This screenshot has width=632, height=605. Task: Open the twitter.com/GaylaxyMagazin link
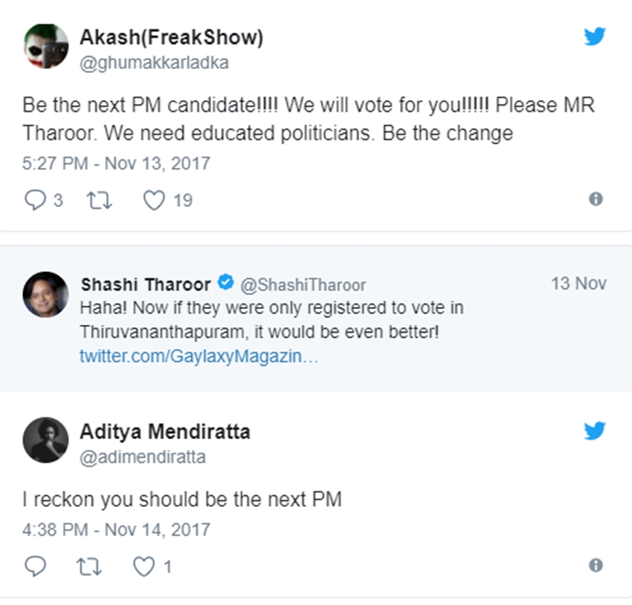coord(199,356)
